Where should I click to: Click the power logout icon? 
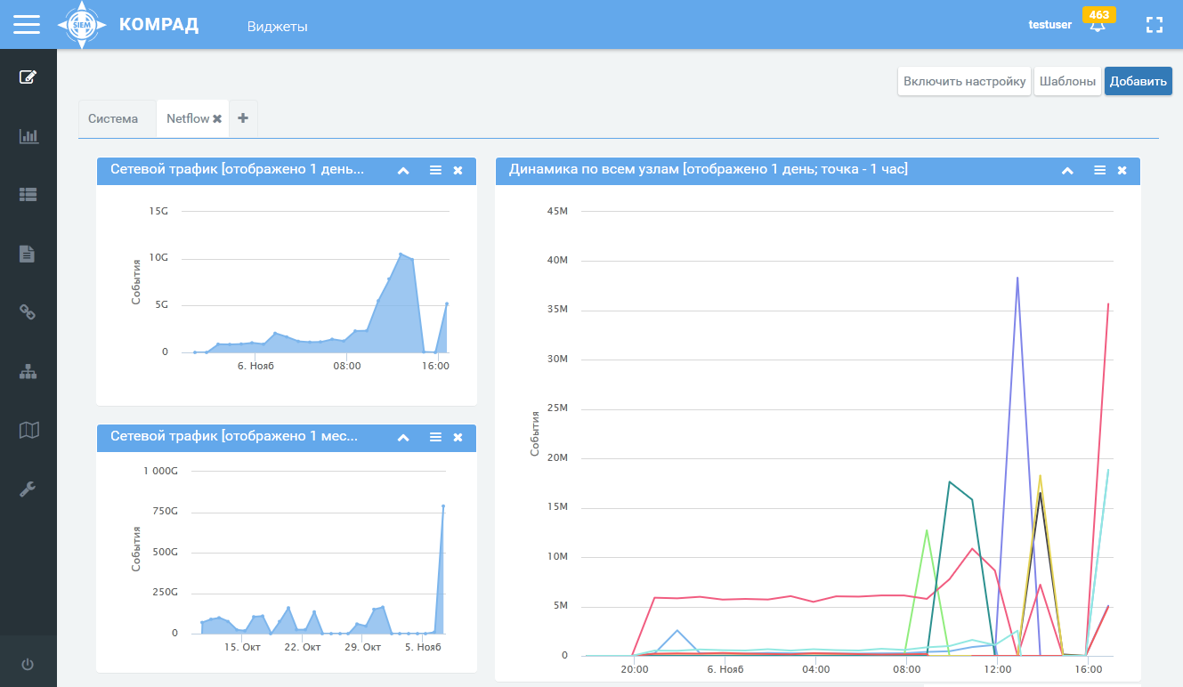click(x=28, y=664)
